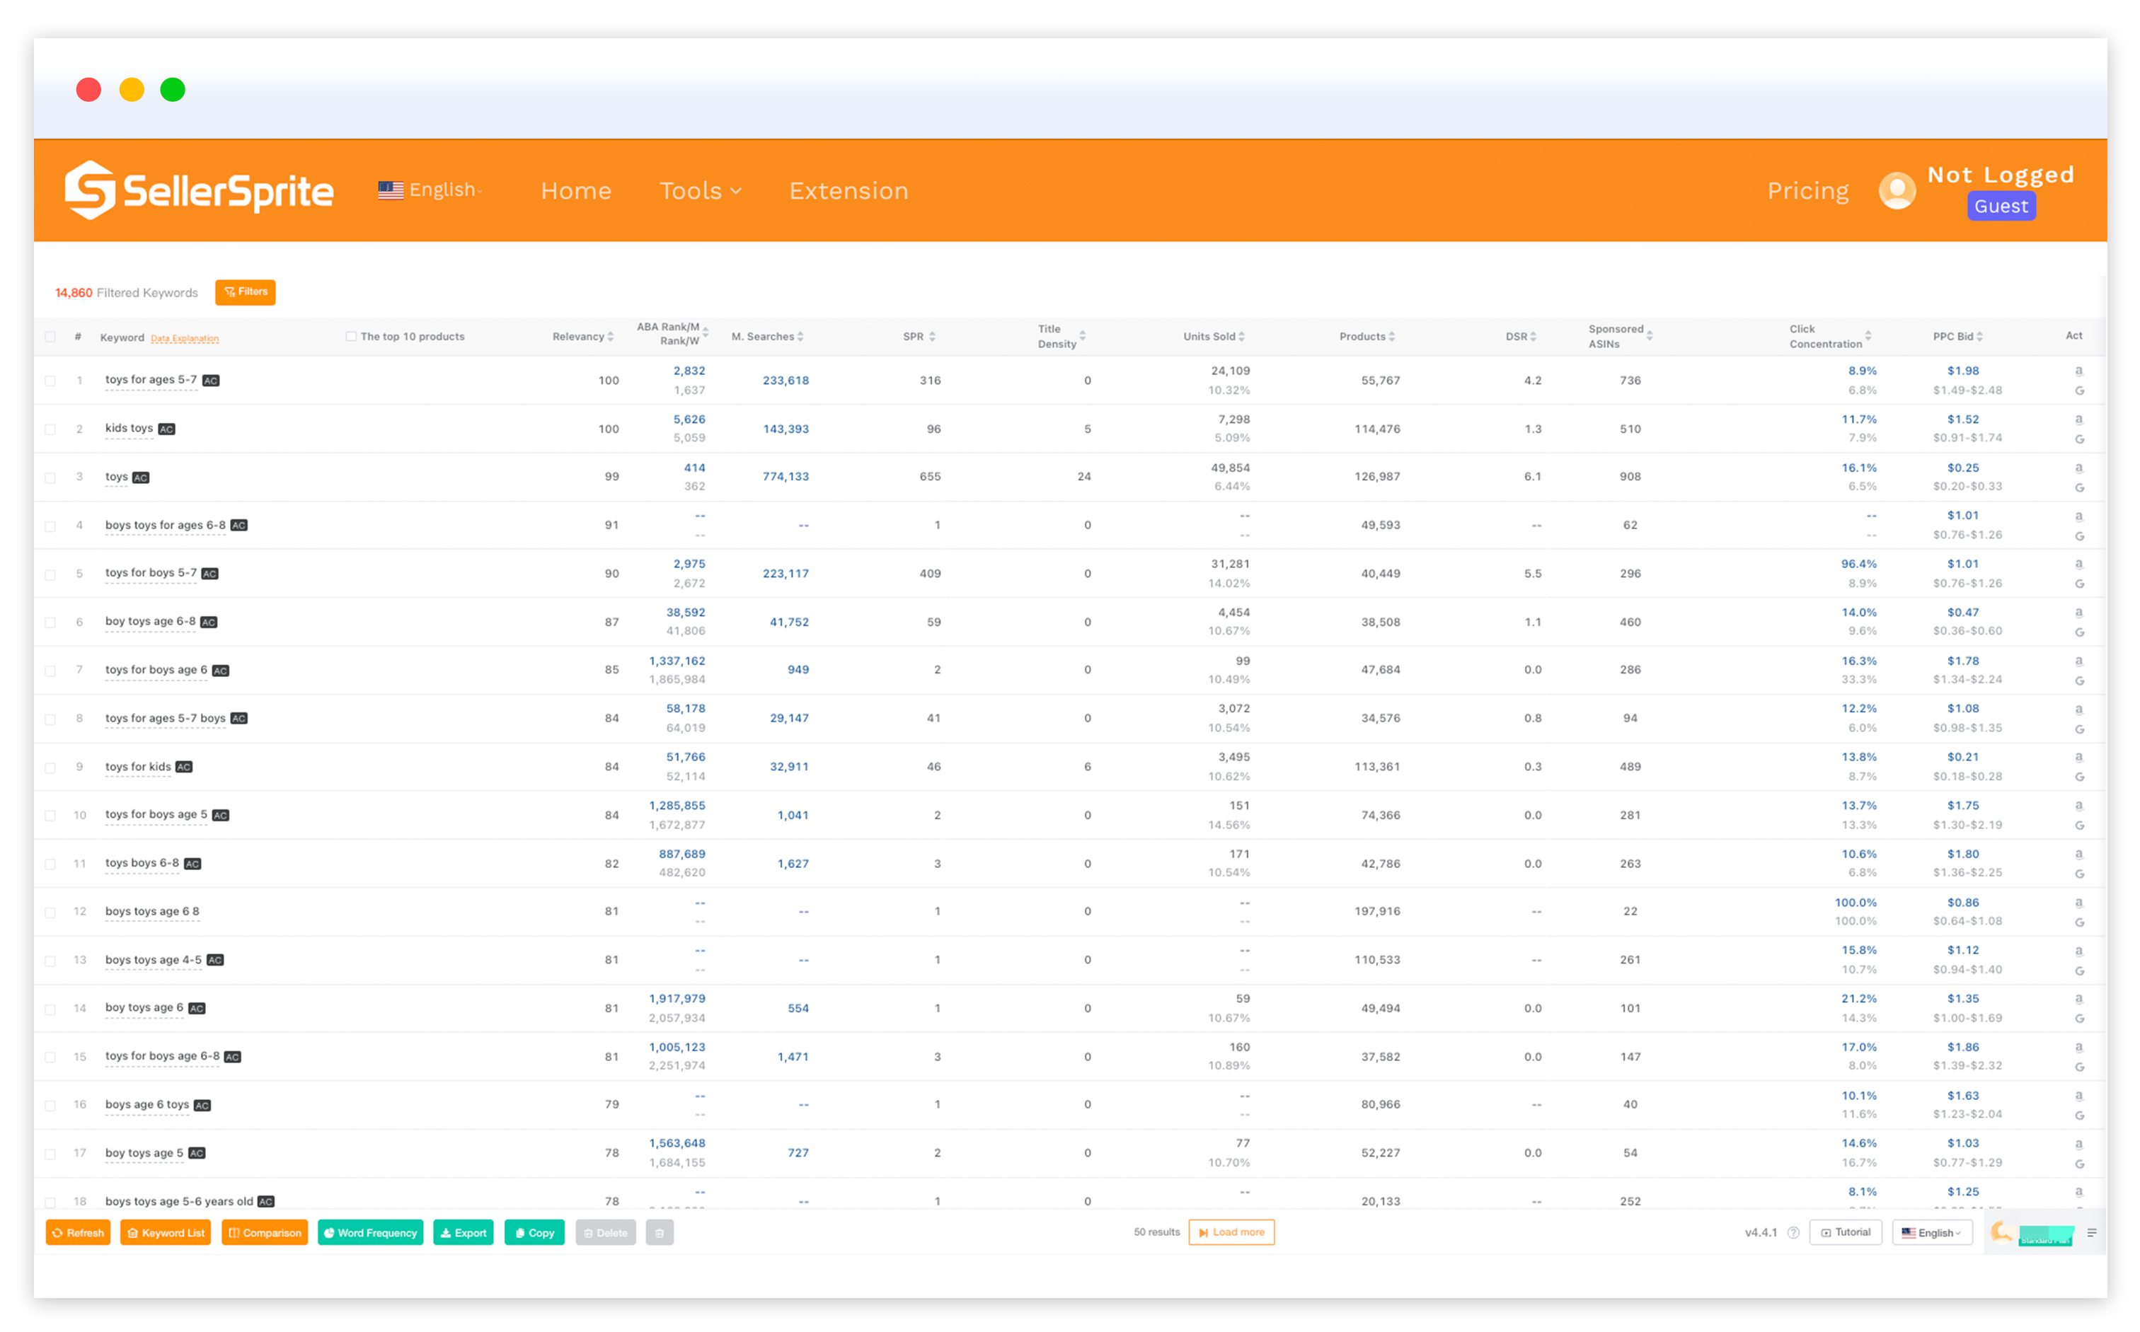Screen dimensions: 2140x1332
Task: Open Google search icon for 'toys for ages 5-7'
Action: tap(2078, 390)
